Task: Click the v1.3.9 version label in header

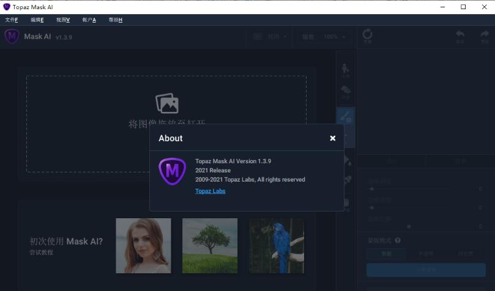Action: [64, 37]
